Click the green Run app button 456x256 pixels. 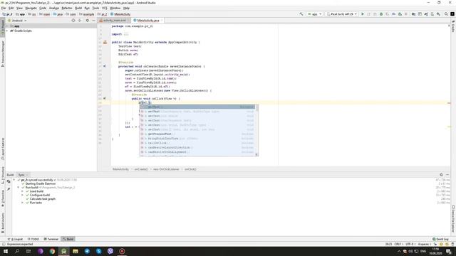pyautogui.click(x=363, y=14)
